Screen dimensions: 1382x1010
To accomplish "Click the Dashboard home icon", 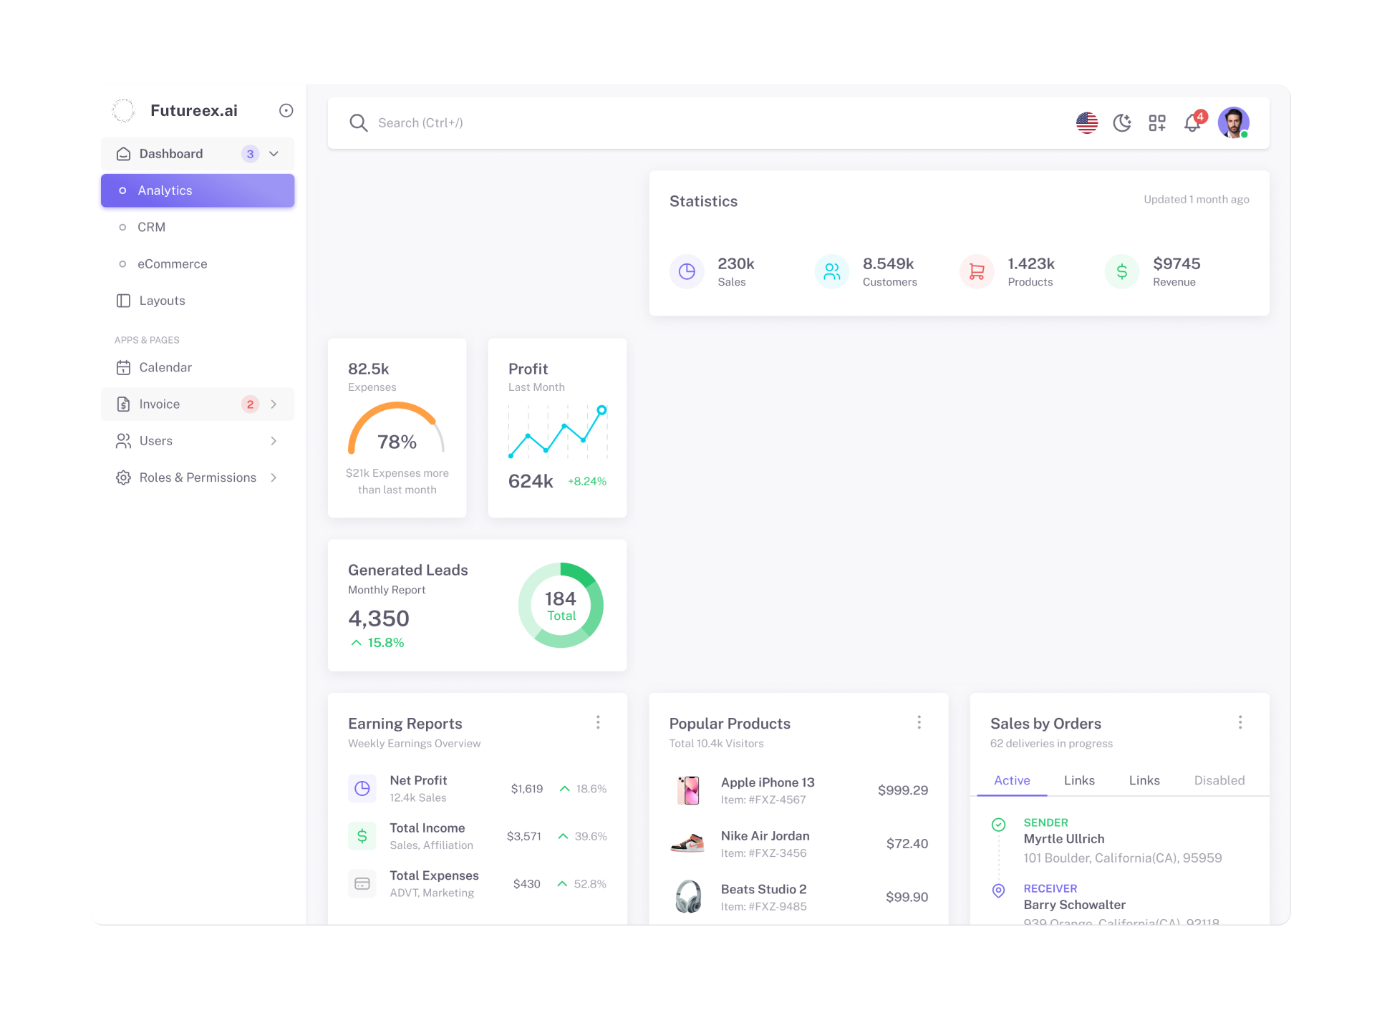I will 123,154.
